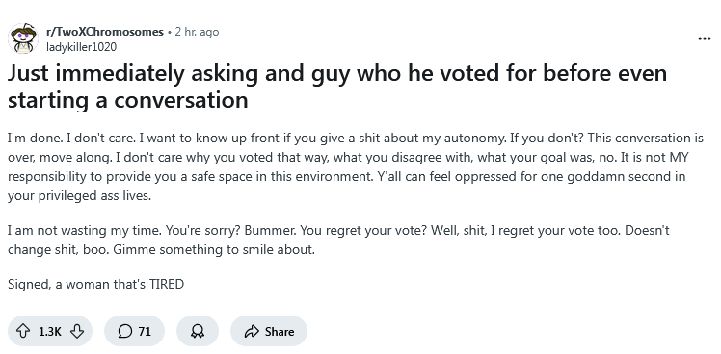
Task: Downvote the post with the down arrow
Action: pos(77,331)
